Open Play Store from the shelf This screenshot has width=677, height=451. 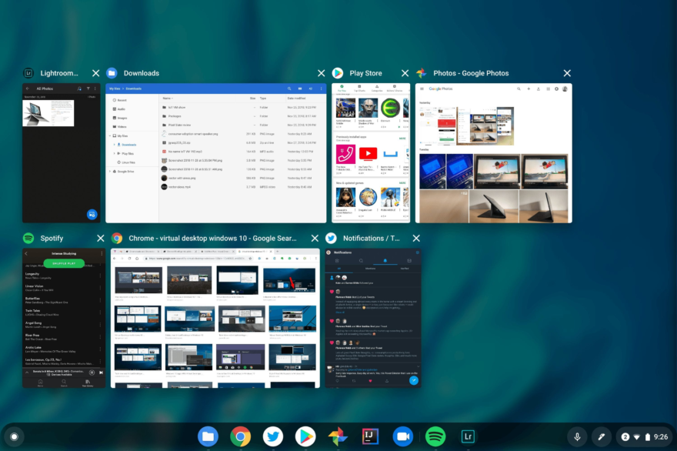pos(305,436)
